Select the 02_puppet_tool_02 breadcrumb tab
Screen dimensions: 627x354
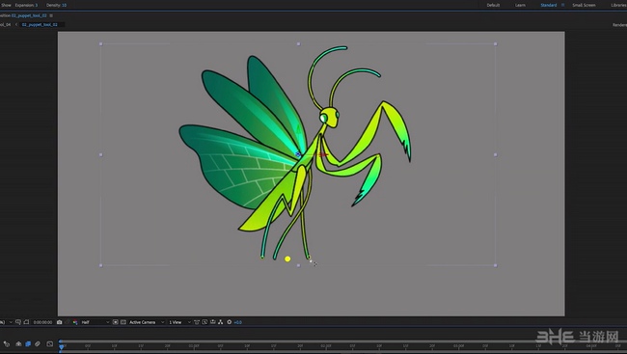[40, 25]
